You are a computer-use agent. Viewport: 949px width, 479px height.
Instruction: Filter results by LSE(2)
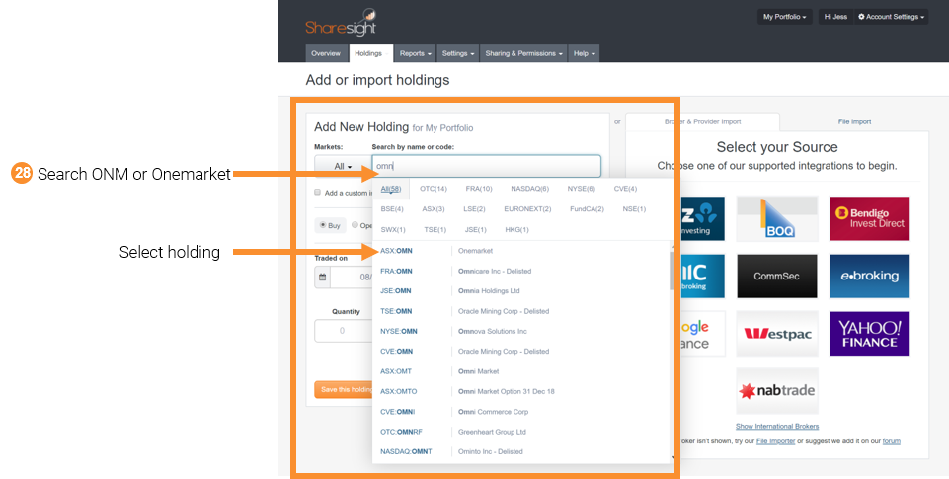474,209
